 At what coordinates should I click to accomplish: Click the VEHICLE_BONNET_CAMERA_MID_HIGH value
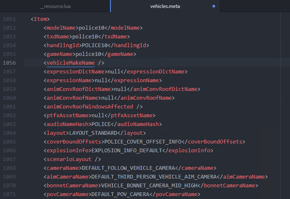pyautogui.click(x=150, y=186)
